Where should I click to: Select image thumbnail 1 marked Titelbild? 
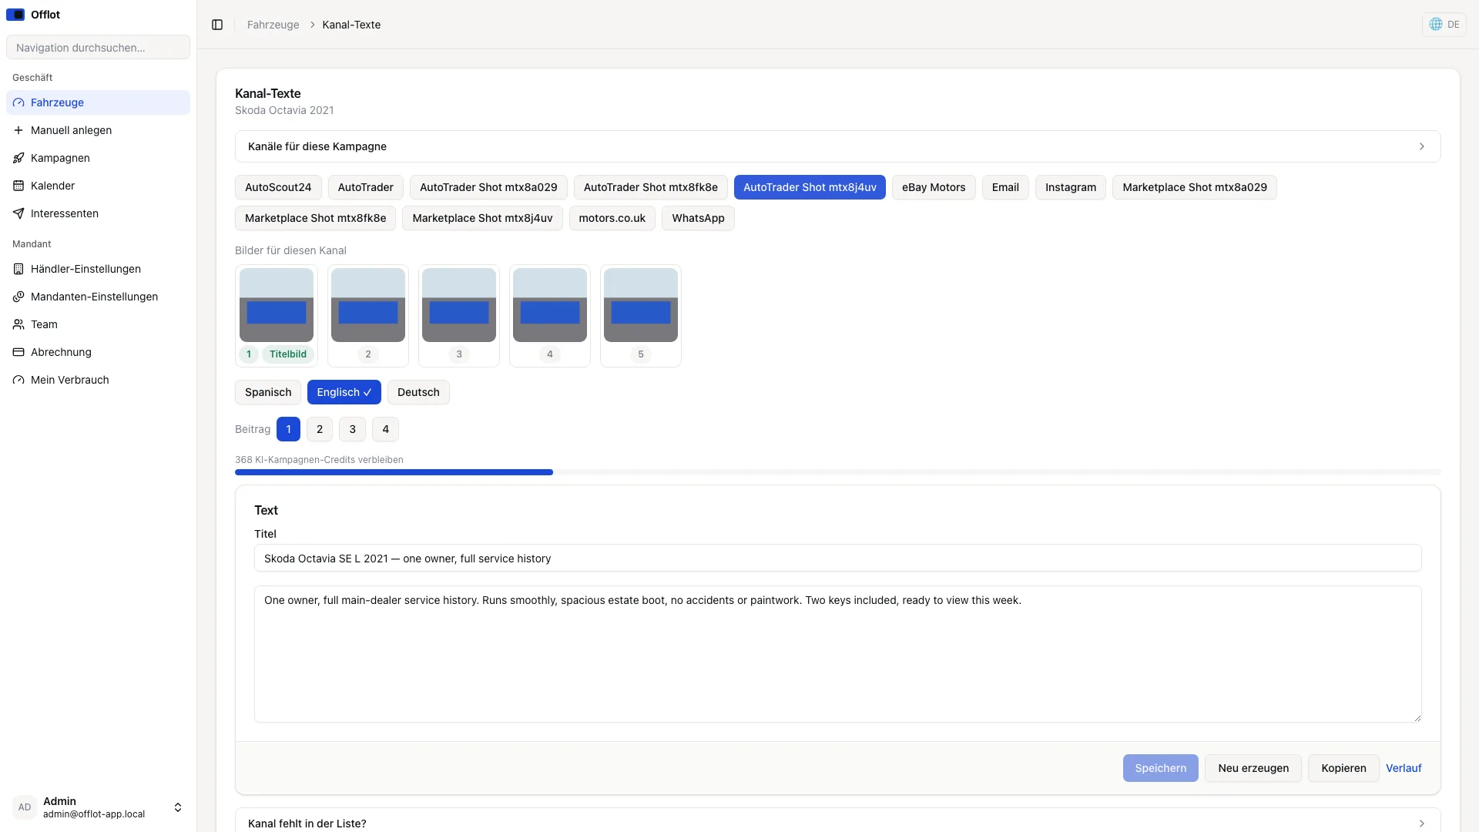point(277,305)
